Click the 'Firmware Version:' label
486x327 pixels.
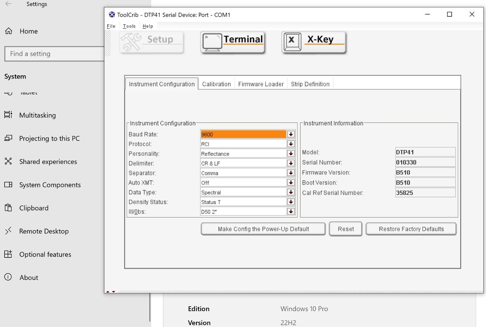point(326,172)
